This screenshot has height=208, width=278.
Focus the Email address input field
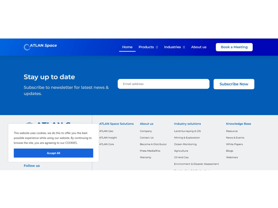(163, 84)
